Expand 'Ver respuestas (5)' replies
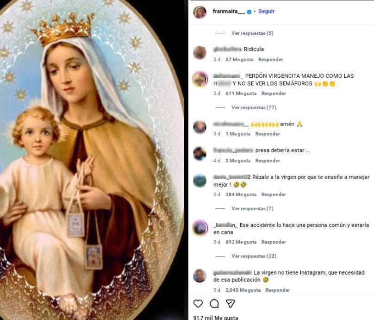The width and height of the screenshot is (374, 320). point(252,33)
